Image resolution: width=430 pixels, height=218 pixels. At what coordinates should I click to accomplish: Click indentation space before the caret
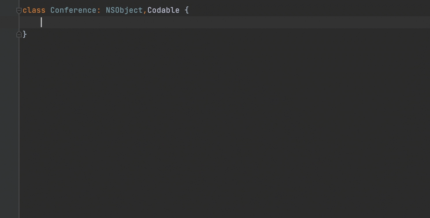point(31,22)
